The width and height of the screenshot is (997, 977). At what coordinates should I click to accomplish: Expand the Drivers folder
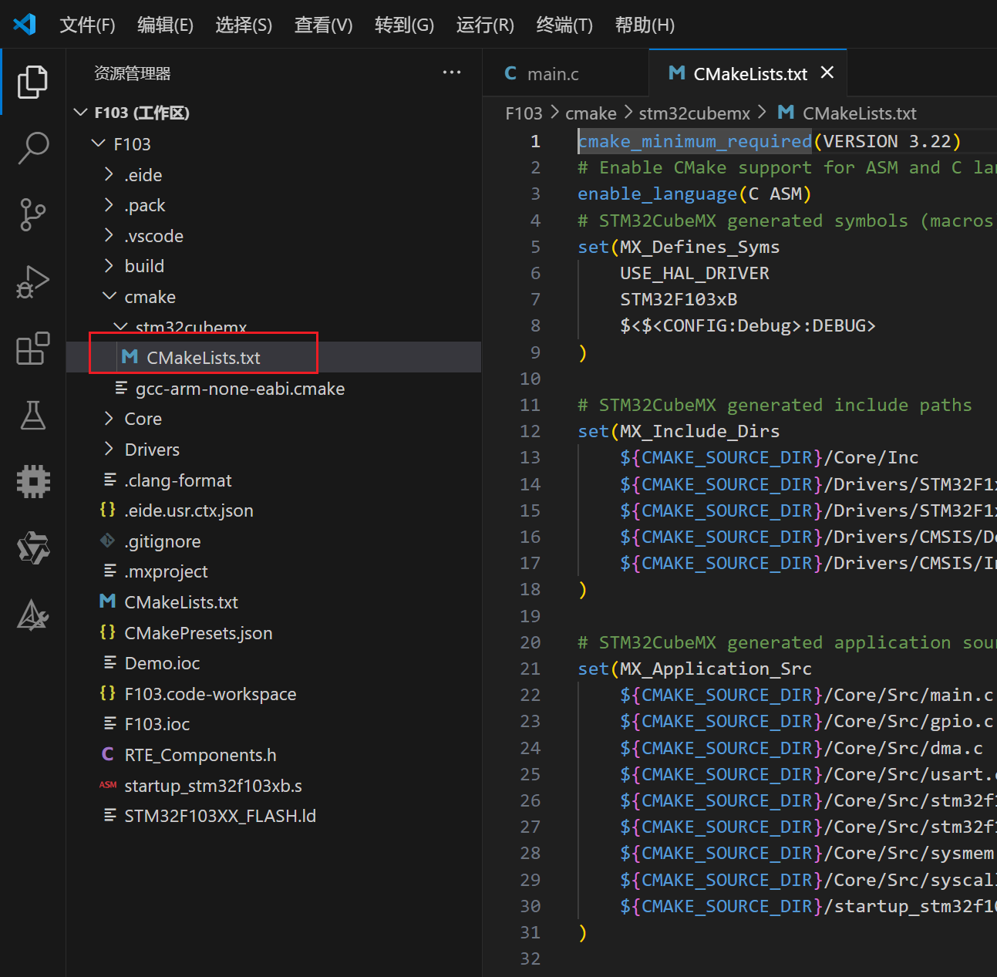(109, 449)
